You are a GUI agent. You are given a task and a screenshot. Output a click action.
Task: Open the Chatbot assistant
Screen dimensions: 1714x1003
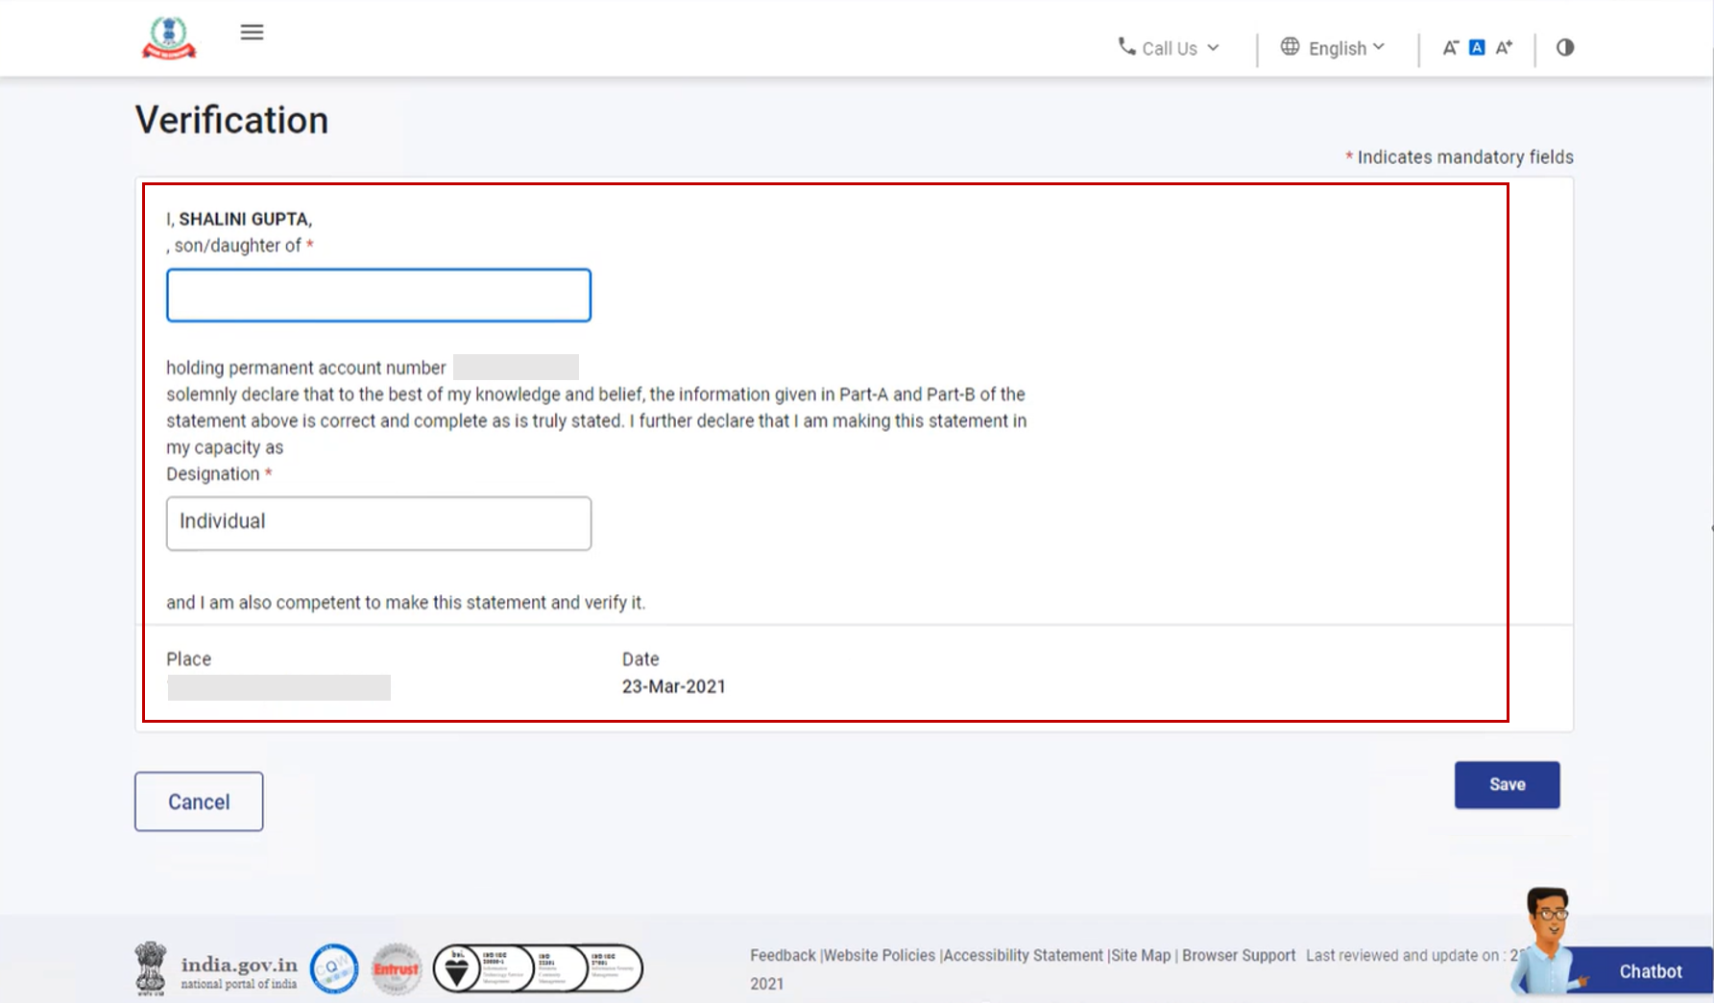(1650, 970)
